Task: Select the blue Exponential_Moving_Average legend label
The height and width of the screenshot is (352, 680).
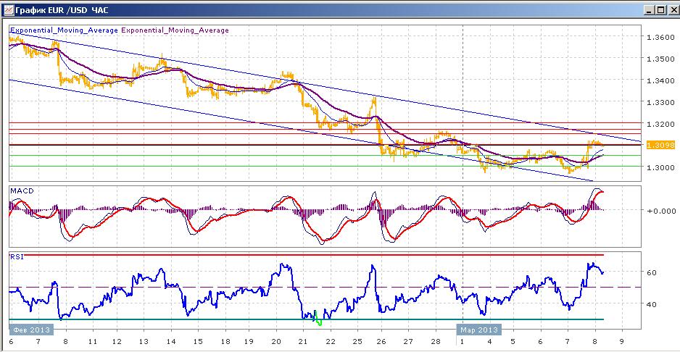Action: pos(65,30)
